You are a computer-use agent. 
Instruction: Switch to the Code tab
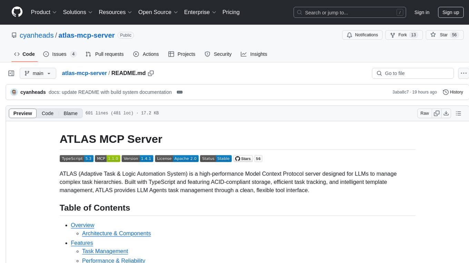click(24, 54)
